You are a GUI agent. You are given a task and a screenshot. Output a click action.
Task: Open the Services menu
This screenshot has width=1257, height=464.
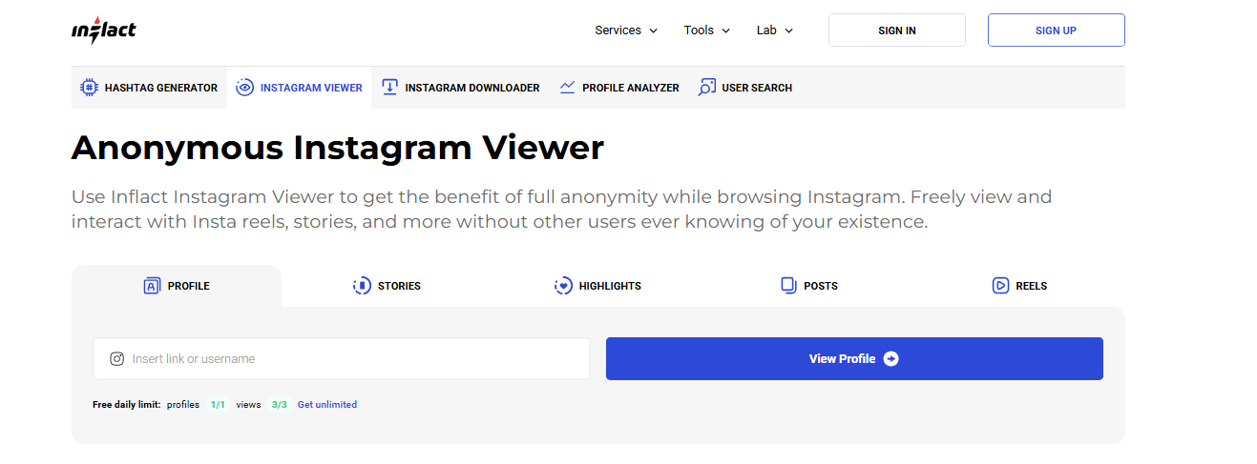click(627, 30)
